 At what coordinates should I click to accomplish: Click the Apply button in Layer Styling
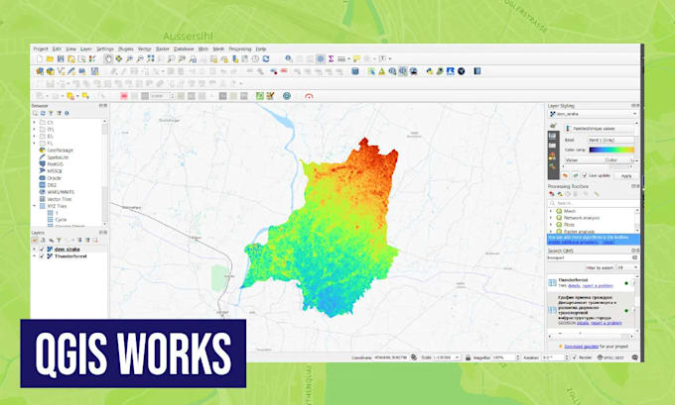point(626,176)
